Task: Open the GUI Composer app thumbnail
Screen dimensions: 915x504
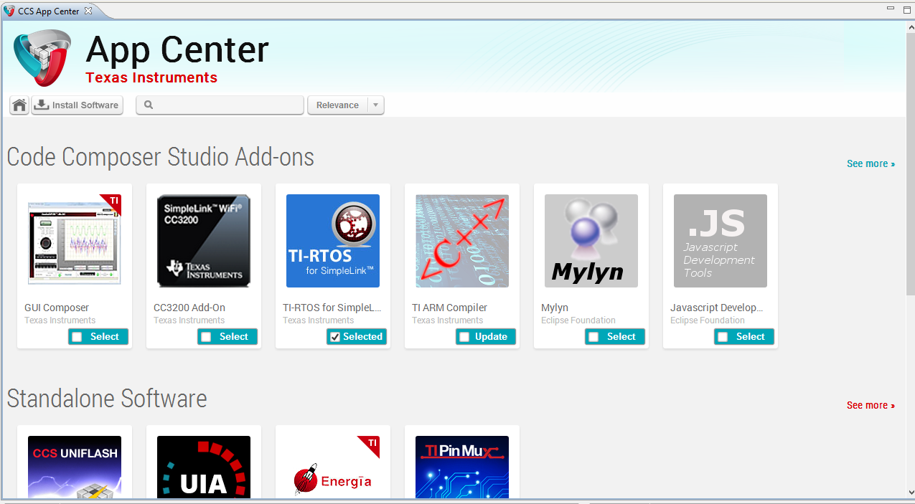Action: click(x=74, y=240)
